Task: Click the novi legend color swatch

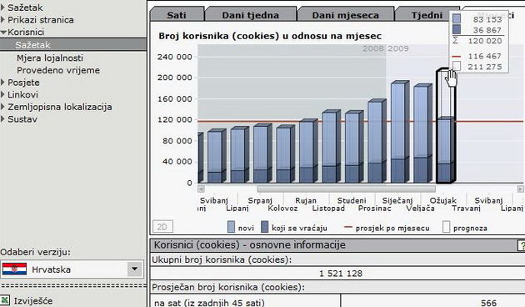Action: coord(231,227)
